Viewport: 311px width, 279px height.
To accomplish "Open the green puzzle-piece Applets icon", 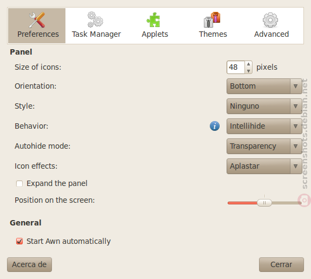I will (x=153, y=19).
